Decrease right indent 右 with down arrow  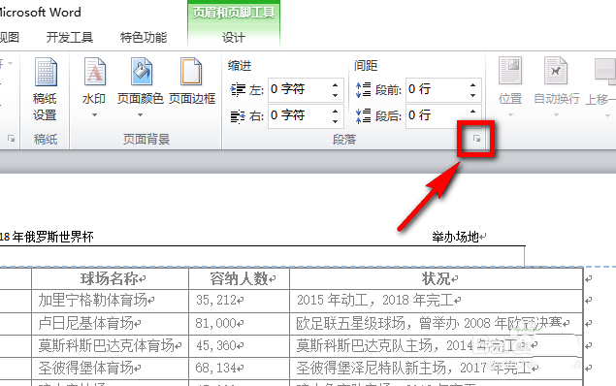[335, 121]
